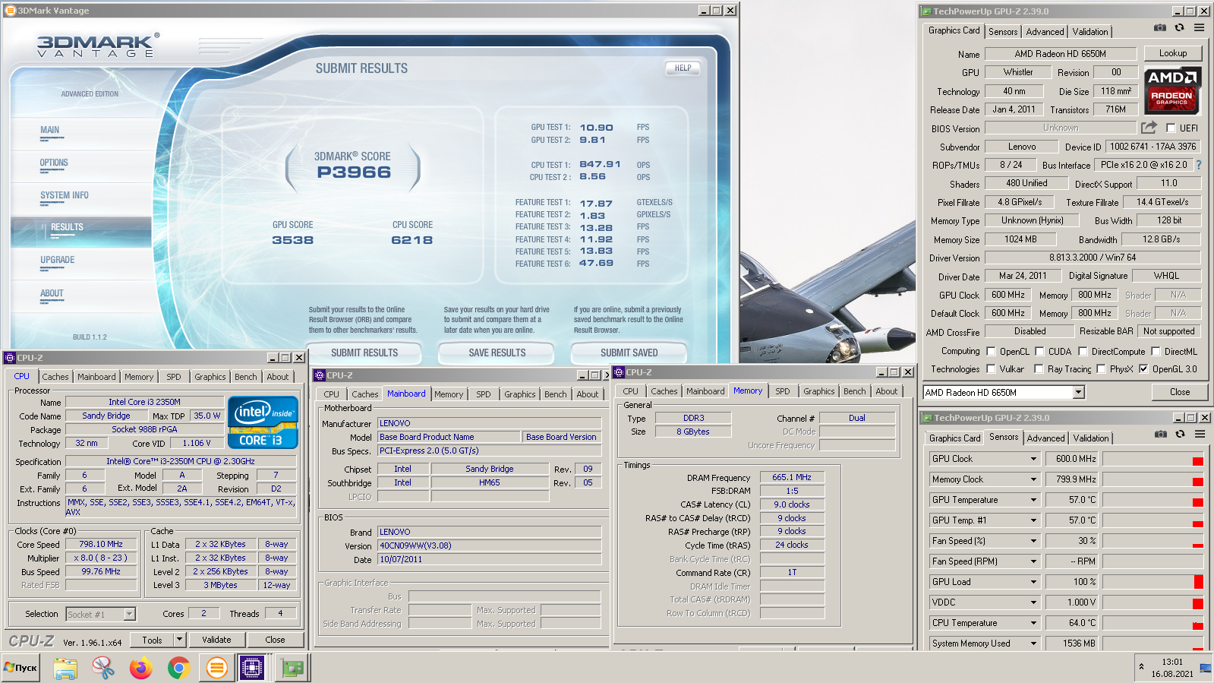Click the GPU Load red sensor graph
The width and height of the screenshot is (1214, 683).
pos(1153,582)
